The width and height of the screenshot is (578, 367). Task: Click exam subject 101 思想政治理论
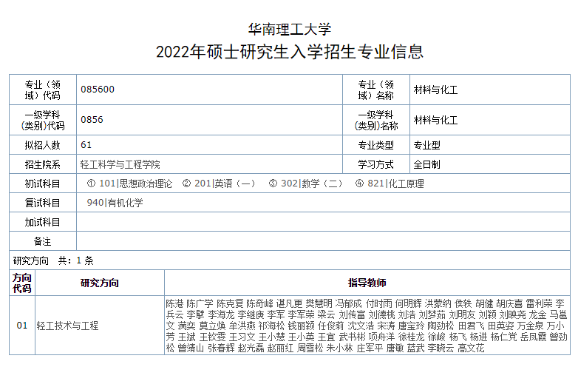129,183
